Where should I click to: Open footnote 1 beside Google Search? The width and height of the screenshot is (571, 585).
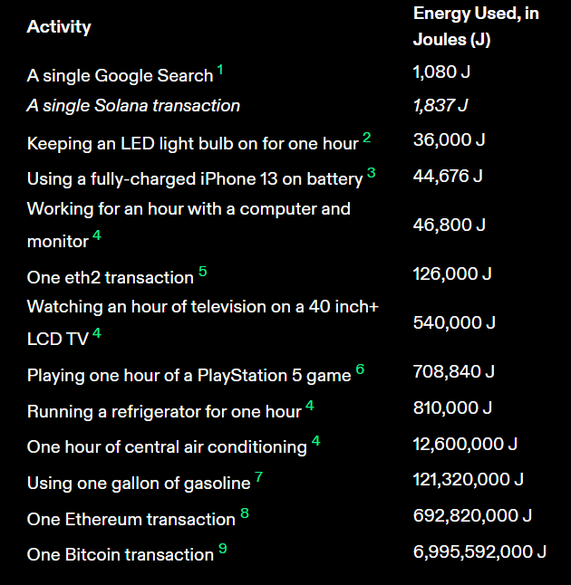point(220,70)
